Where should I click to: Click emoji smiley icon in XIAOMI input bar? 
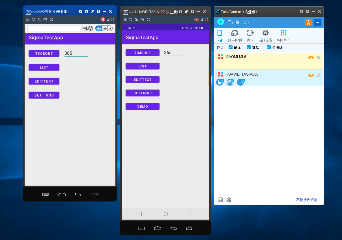91,28
